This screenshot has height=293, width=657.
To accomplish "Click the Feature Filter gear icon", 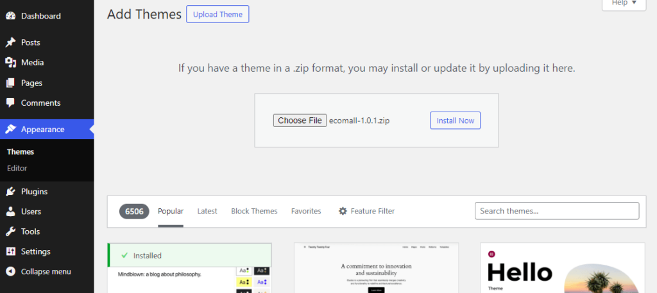I will 343,211.
